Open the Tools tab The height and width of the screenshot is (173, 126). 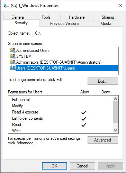tap(47, 17)
